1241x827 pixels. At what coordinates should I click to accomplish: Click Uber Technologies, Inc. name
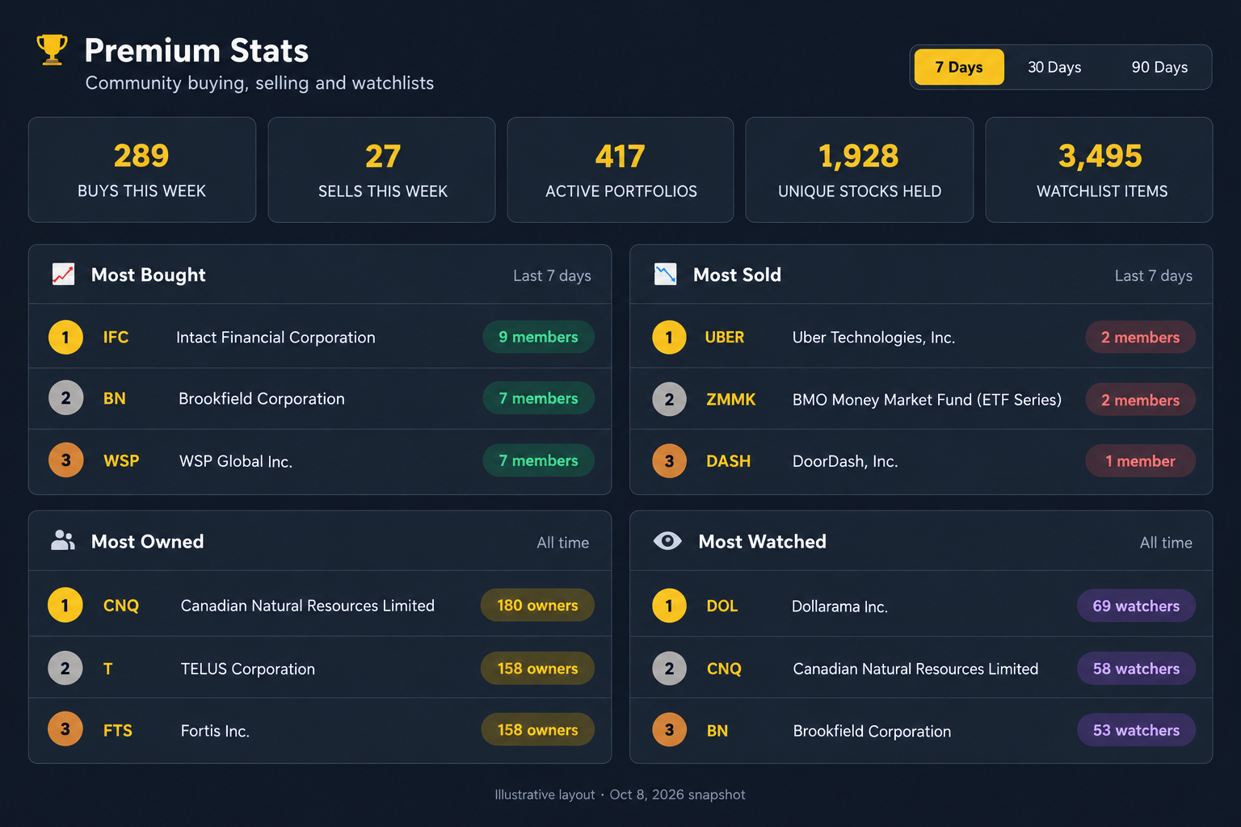click(x=873, y=338)
